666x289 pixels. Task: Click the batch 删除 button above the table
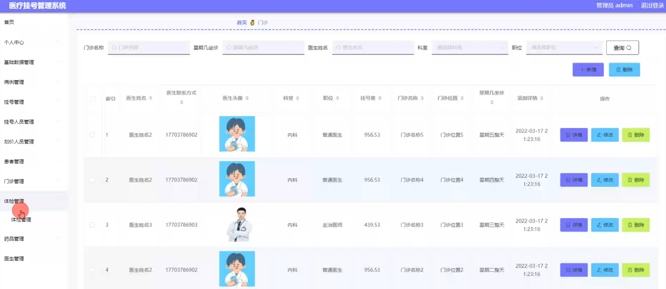[624, 70]
